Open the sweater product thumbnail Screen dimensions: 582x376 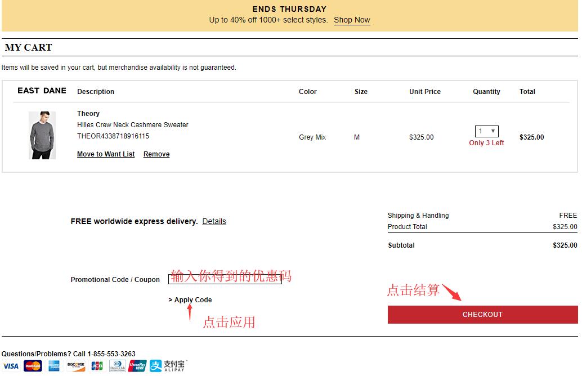click(42, 135)
